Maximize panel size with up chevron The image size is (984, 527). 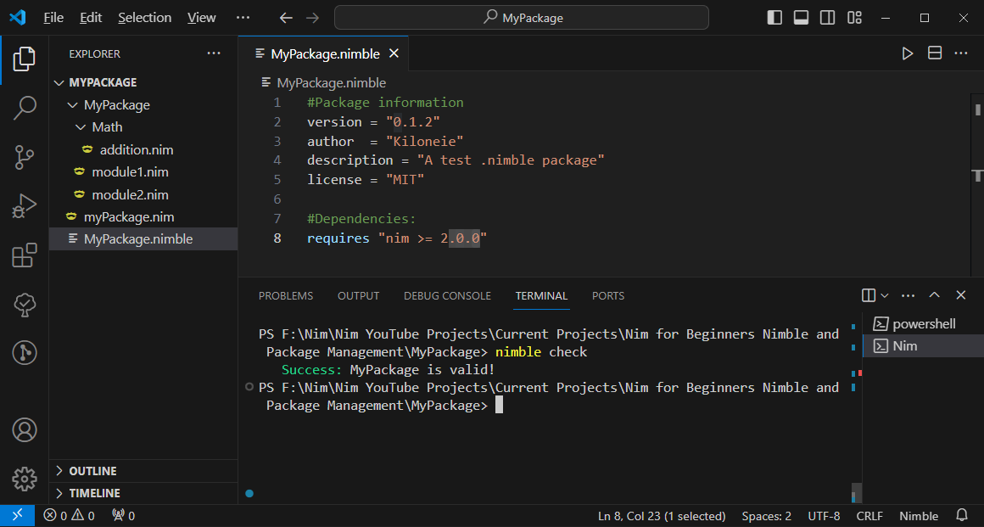coord(935,295)
